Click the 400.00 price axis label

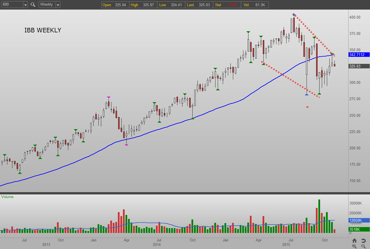click(354, 17)
